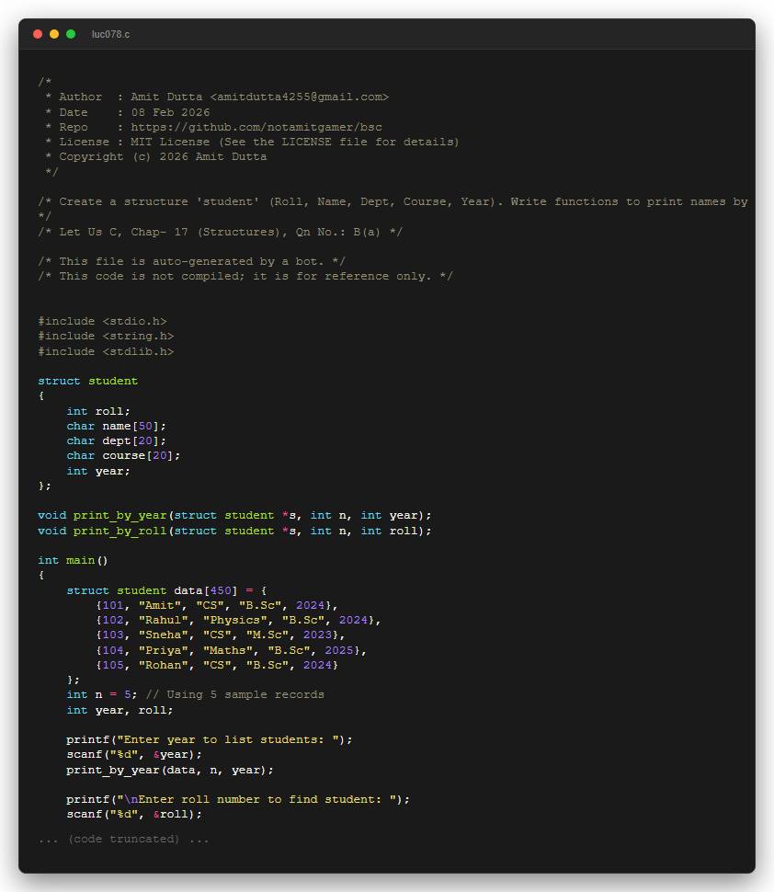Click the 'Let Us C, Chap- 17' comment
This screenshot has width=774, height=892.
pyautogui.click(x=221, y=232)
